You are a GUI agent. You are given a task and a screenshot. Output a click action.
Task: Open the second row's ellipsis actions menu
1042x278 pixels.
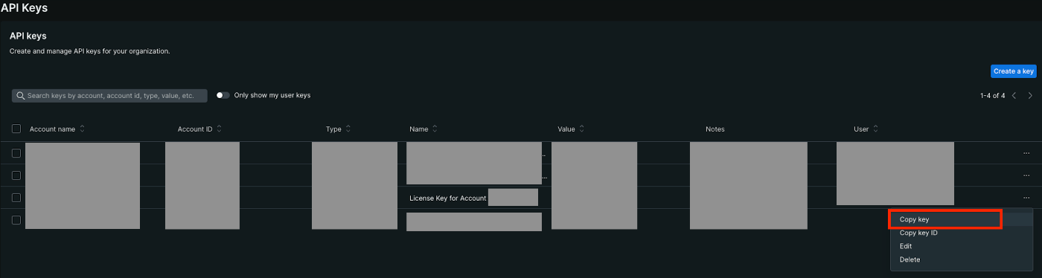click(x=1026, y=175)
